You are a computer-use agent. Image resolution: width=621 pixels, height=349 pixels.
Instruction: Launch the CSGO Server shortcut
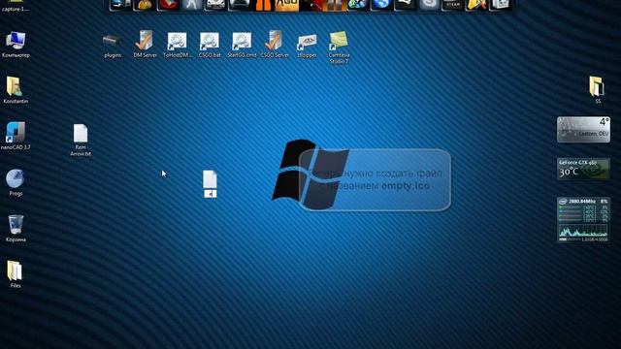pos(274,45)
